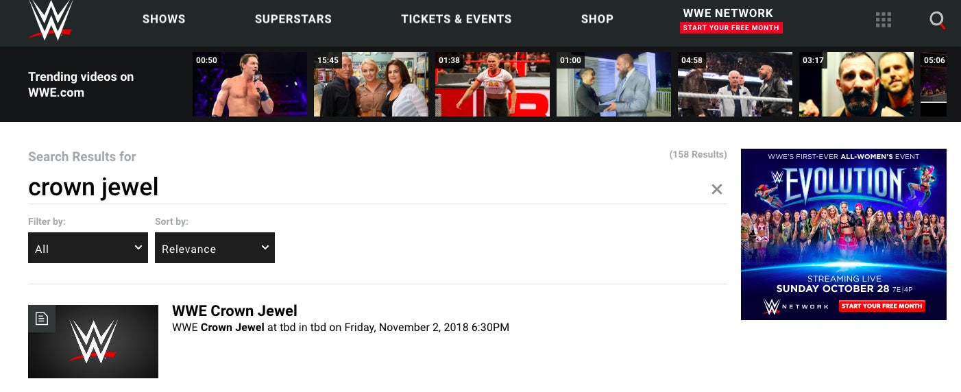Click the article icon on result thumbnail

click(x=42, y=319)
